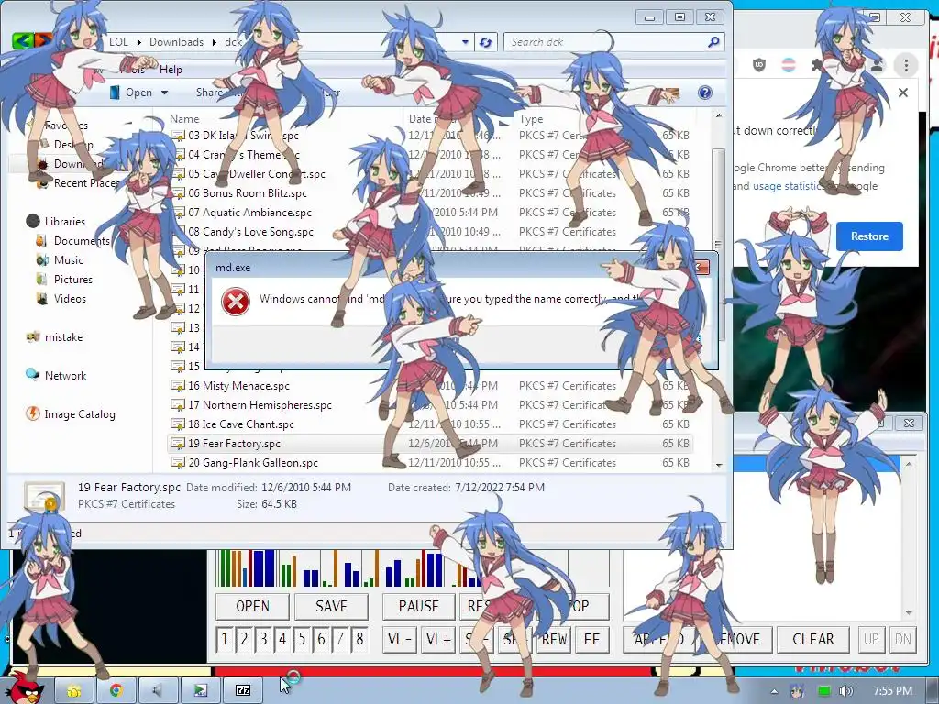939x704 pixels.
Task: Click the speaker taskbar button
Action: pos(158,691)
